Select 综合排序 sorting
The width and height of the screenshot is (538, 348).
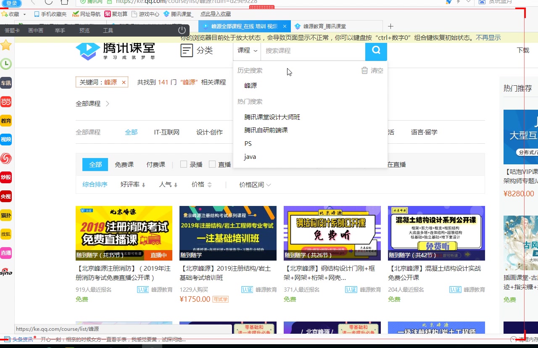pyautogui.click(x=95, y=185)
